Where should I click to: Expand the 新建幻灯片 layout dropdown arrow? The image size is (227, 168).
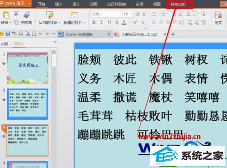[x=84, y=23]
